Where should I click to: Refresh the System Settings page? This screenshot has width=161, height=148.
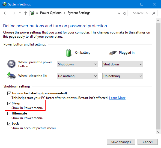pyautogui.click(x=124, y=13)
